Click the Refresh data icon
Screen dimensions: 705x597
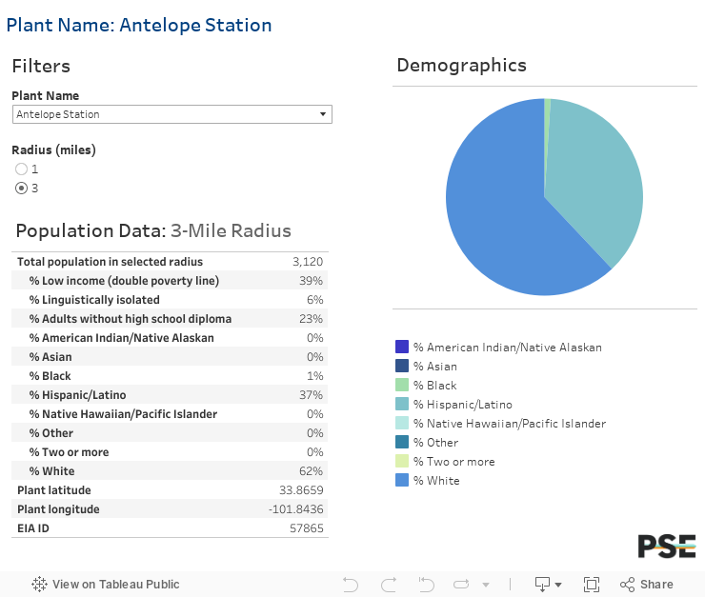[x=461, y=585]
